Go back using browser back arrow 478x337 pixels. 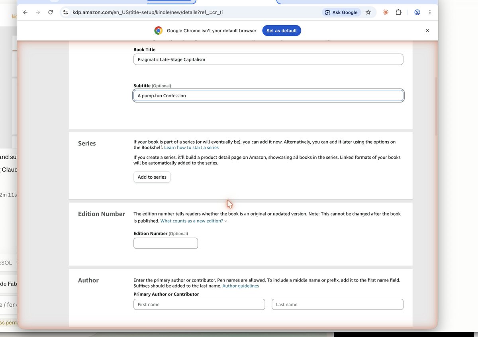(25, 12)
